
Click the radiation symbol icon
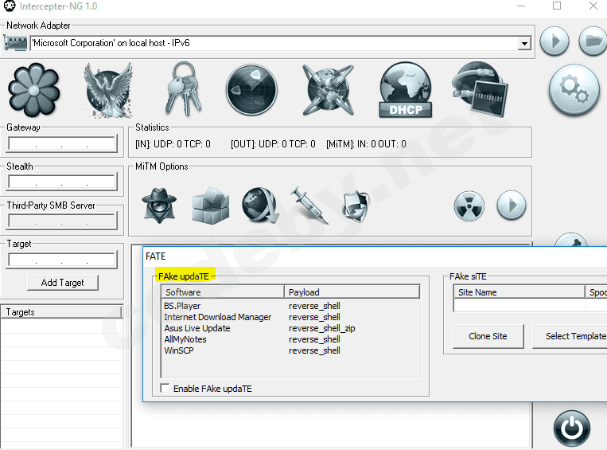(x=469, y=206)
